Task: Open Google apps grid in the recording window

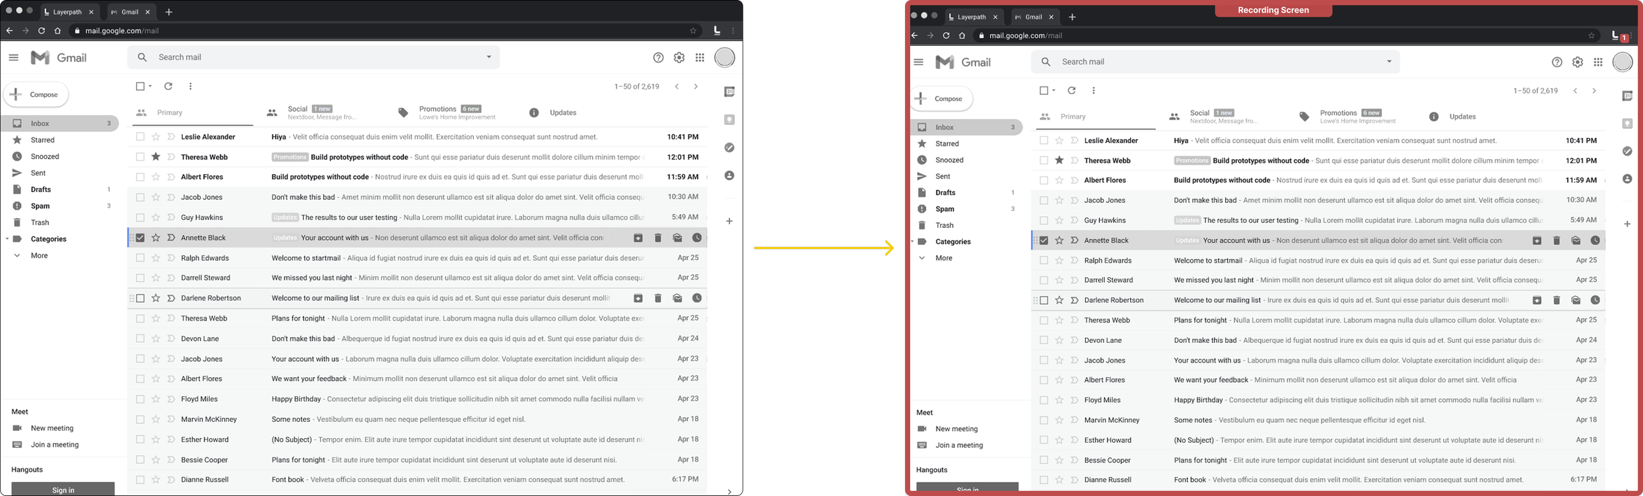Action: [1598, 62]
